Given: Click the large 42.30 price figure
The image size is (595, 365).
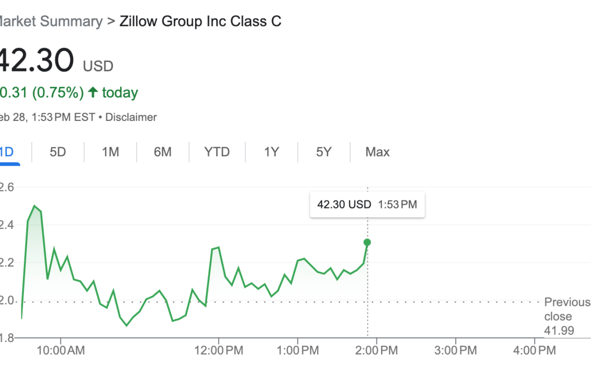Looking at the screenshot, I should coord(37,60).
